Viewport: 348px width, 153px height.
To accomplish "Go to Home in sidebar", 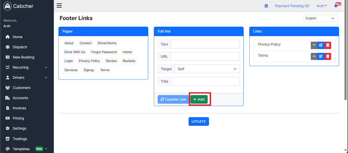I will tap(17, 37).
